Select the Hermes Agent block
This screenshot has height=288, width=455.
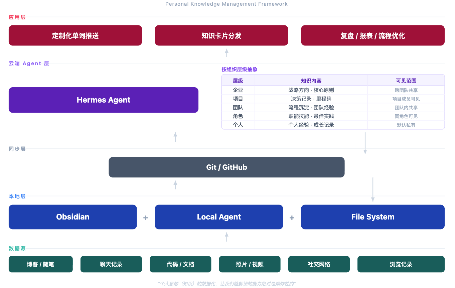point(103,100)
